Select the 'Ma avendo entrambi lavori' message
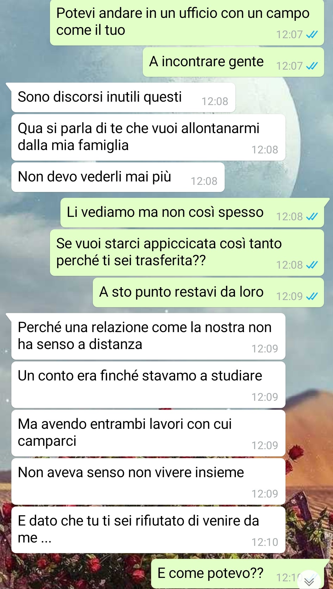The image size is (333, 589). (x=148, y=433)
